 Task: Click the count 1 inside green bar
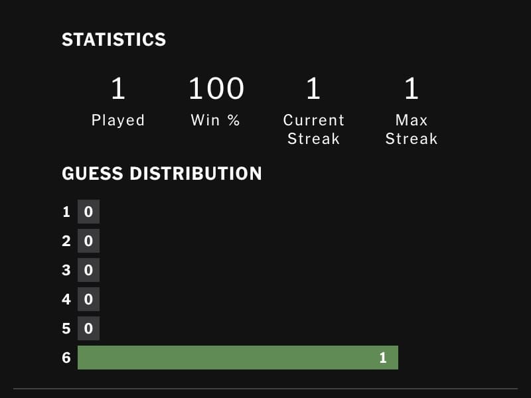point(383,358)
